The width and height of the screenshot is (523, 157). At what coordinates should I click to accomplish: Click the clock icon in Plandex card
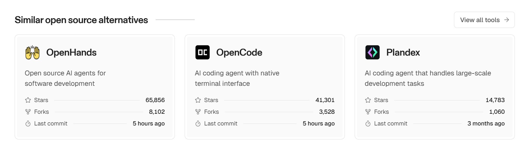368,124
